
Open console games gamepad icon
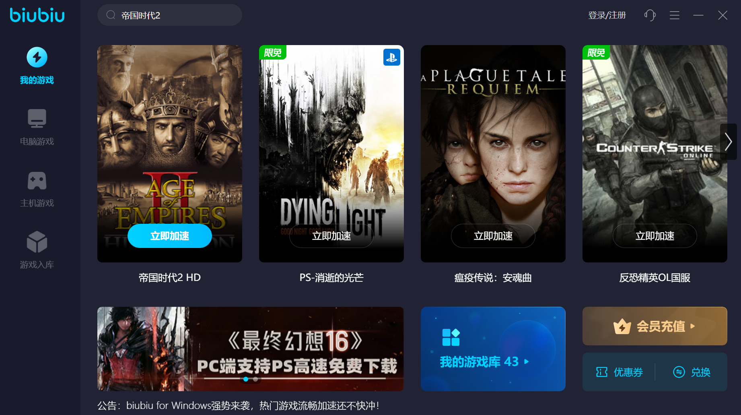click(37, 181)
